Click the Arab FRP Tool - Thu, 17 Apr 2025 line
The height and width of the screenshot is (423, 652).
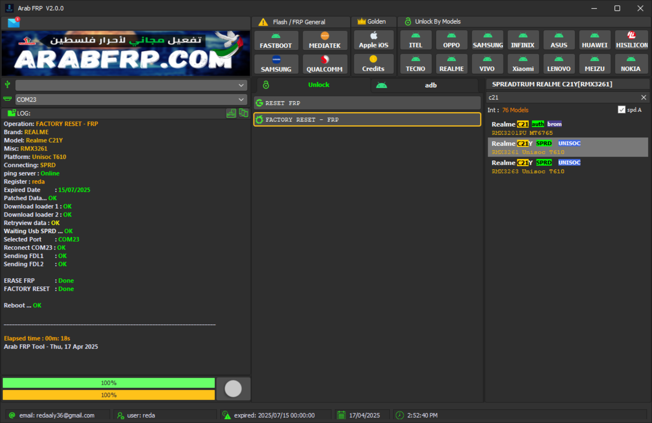point(51,347)
